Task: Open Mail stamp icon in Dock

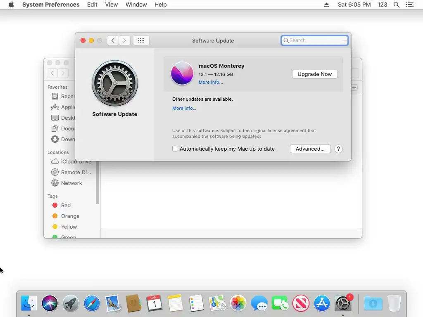Action: click(112, 303)
